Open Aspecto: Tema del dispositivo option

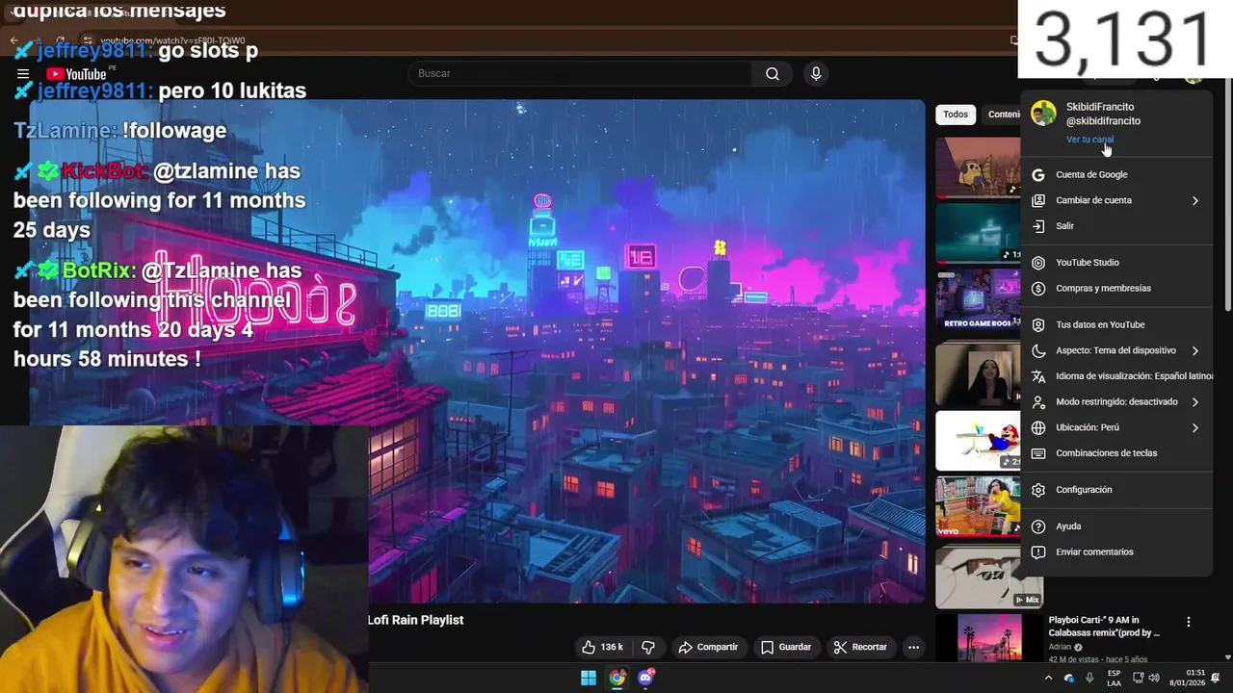(x=1117, y=350)
